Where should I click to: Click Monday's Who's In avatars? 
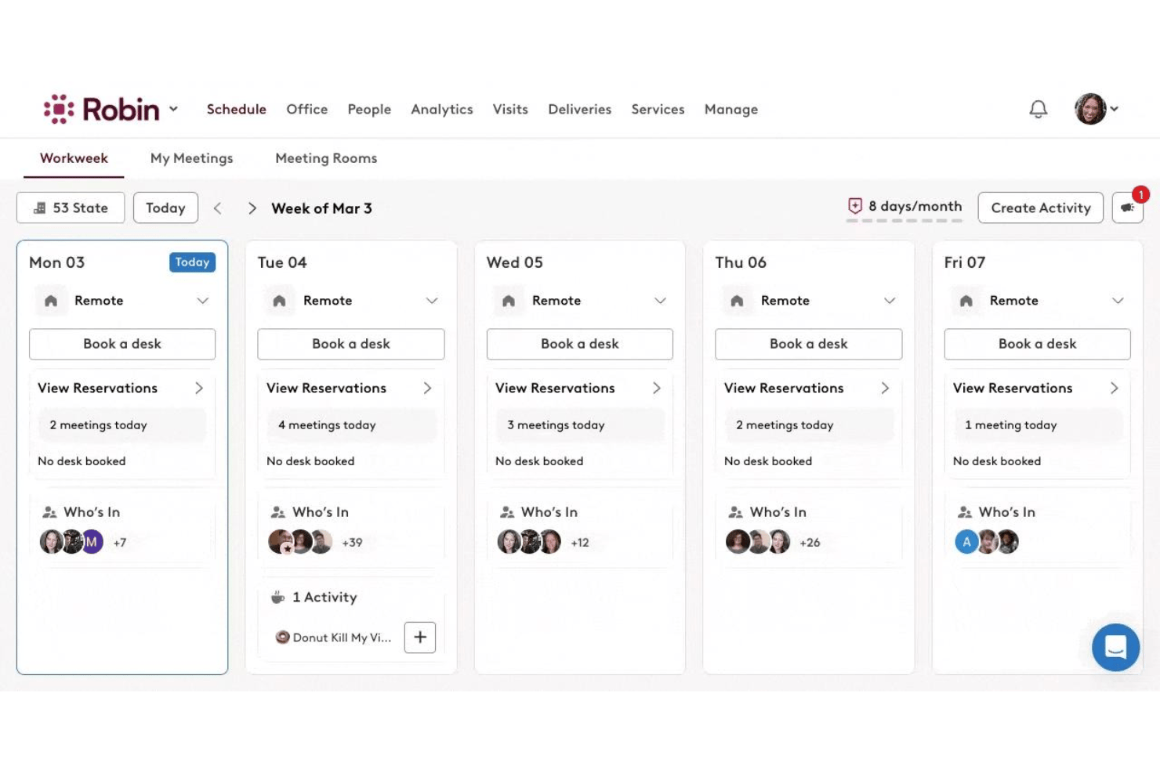pyautogui.click(x=71, y=542)
